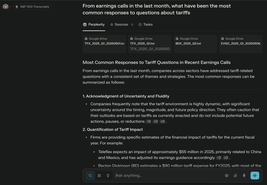Start voice mode with the teal waveform button
The height and width of the screenshot is (185, 267).
pyautogui.click(x=255, y=175)
